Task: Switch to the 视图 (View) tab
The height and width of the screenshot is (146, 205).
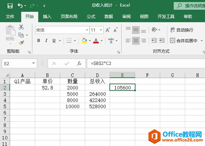Action: 144,17
